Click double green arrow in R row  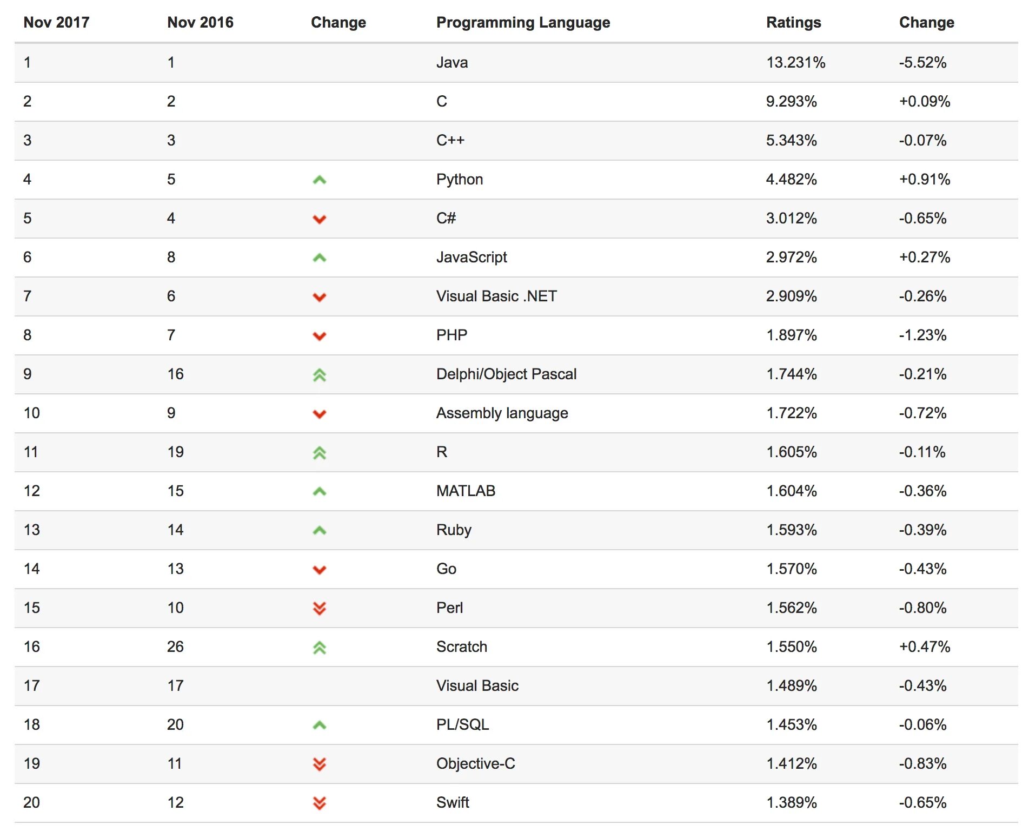pyautogui.click(x=320, y=452)
